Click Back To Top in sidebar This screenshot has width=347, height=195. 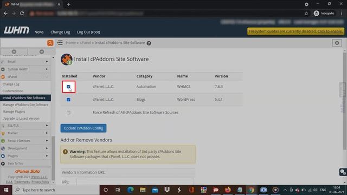(15, 164)
